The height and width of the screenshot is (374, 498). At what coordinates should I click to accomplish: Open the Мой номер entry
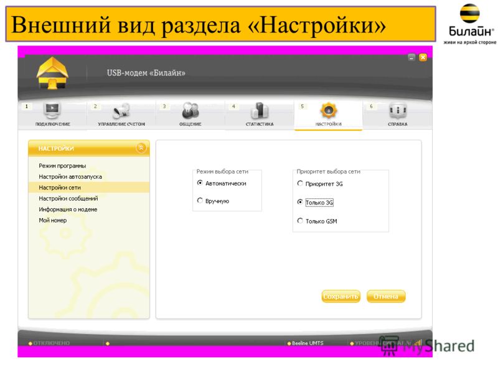53,220
